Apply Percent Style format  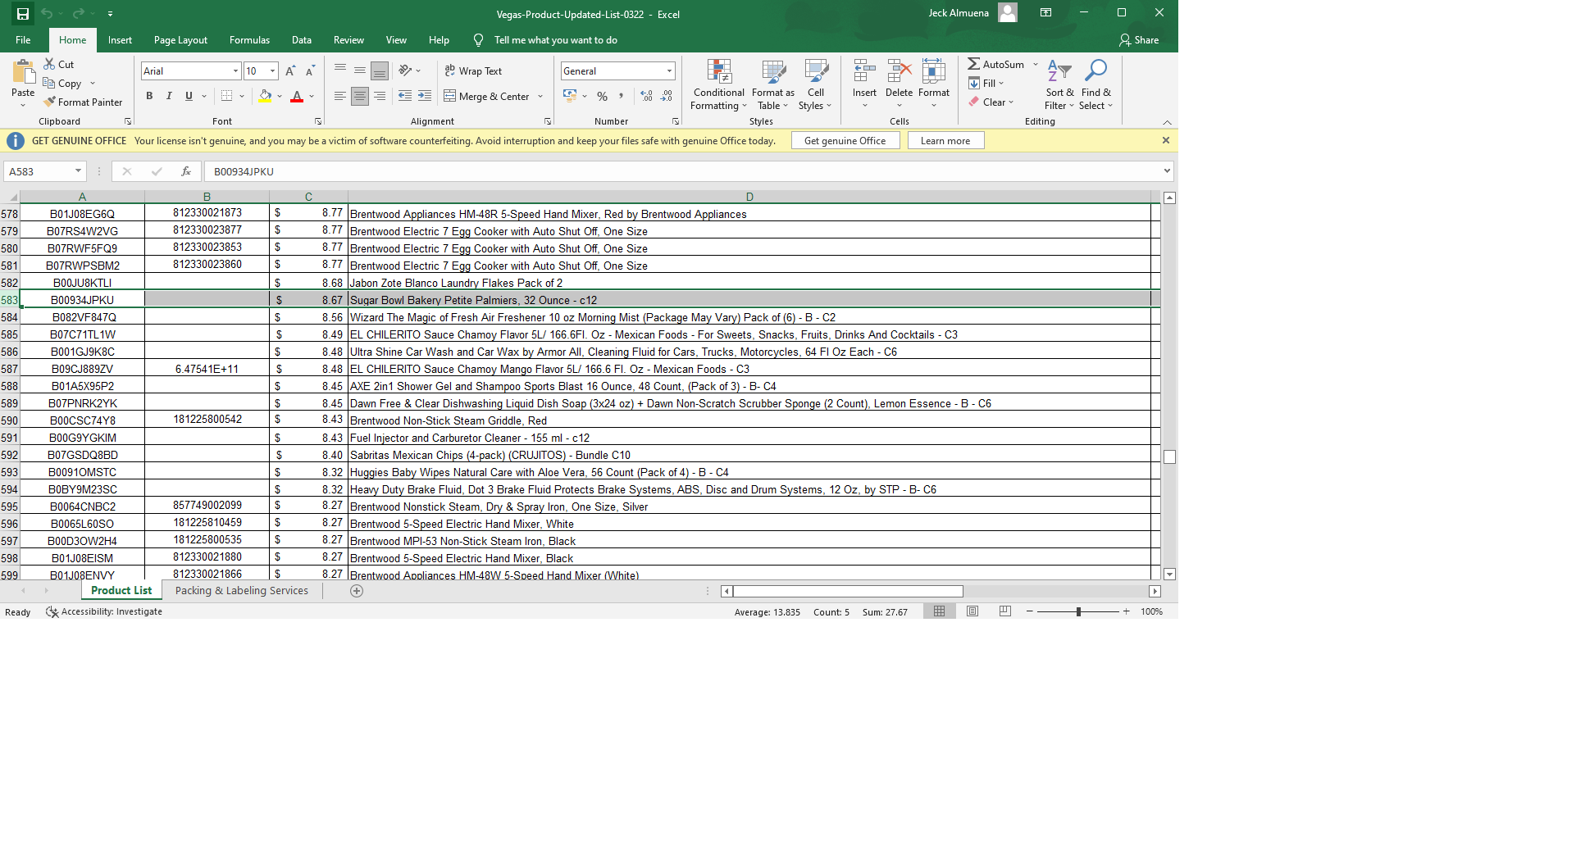603,96
